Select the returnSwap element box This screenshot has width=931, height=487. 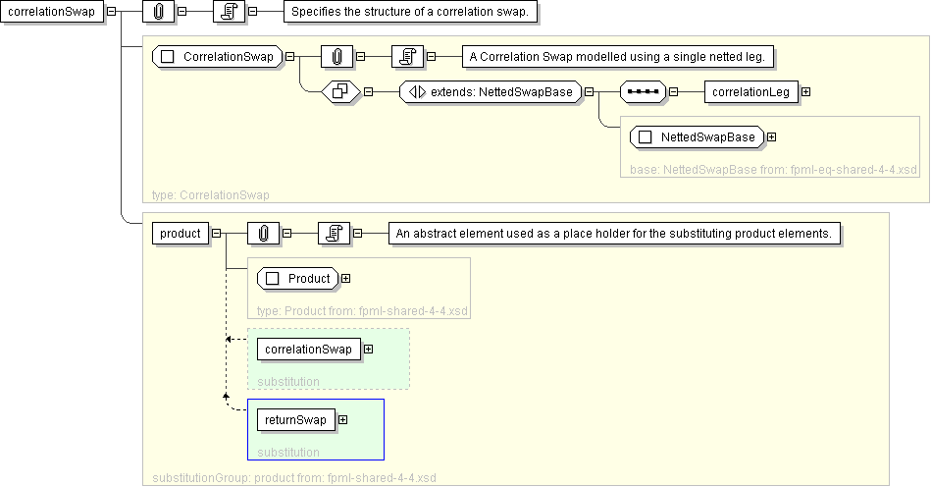[x=295, y=420]
